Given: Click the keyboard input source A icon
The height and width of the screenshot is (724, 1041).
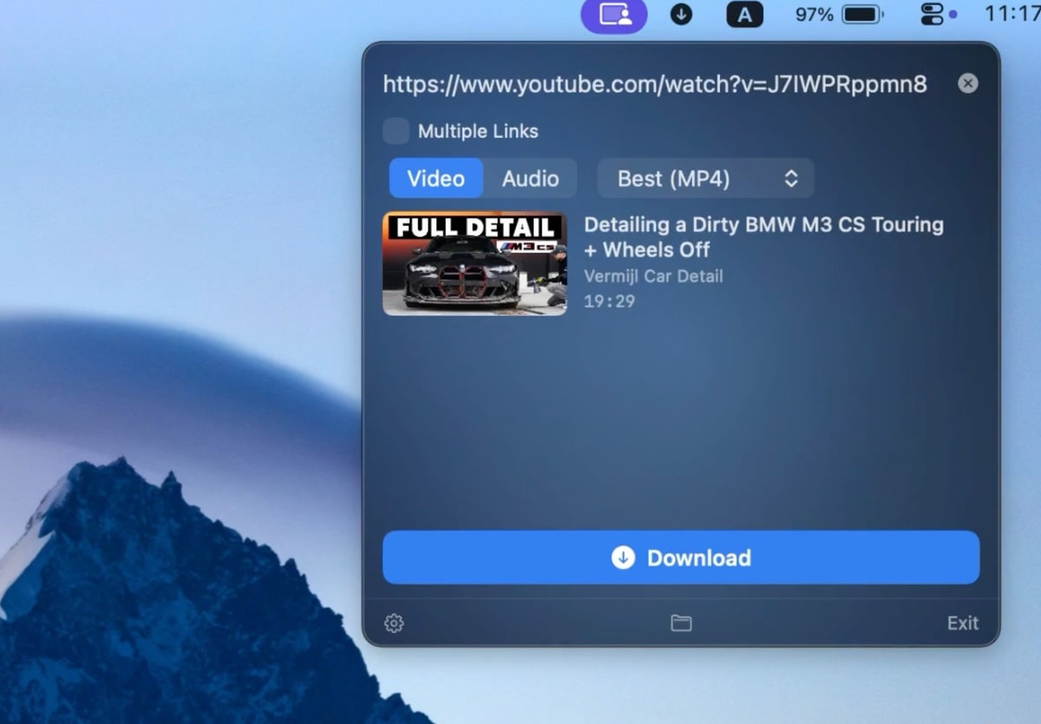Looking at the screenshot, I should [x=745, y=15].
